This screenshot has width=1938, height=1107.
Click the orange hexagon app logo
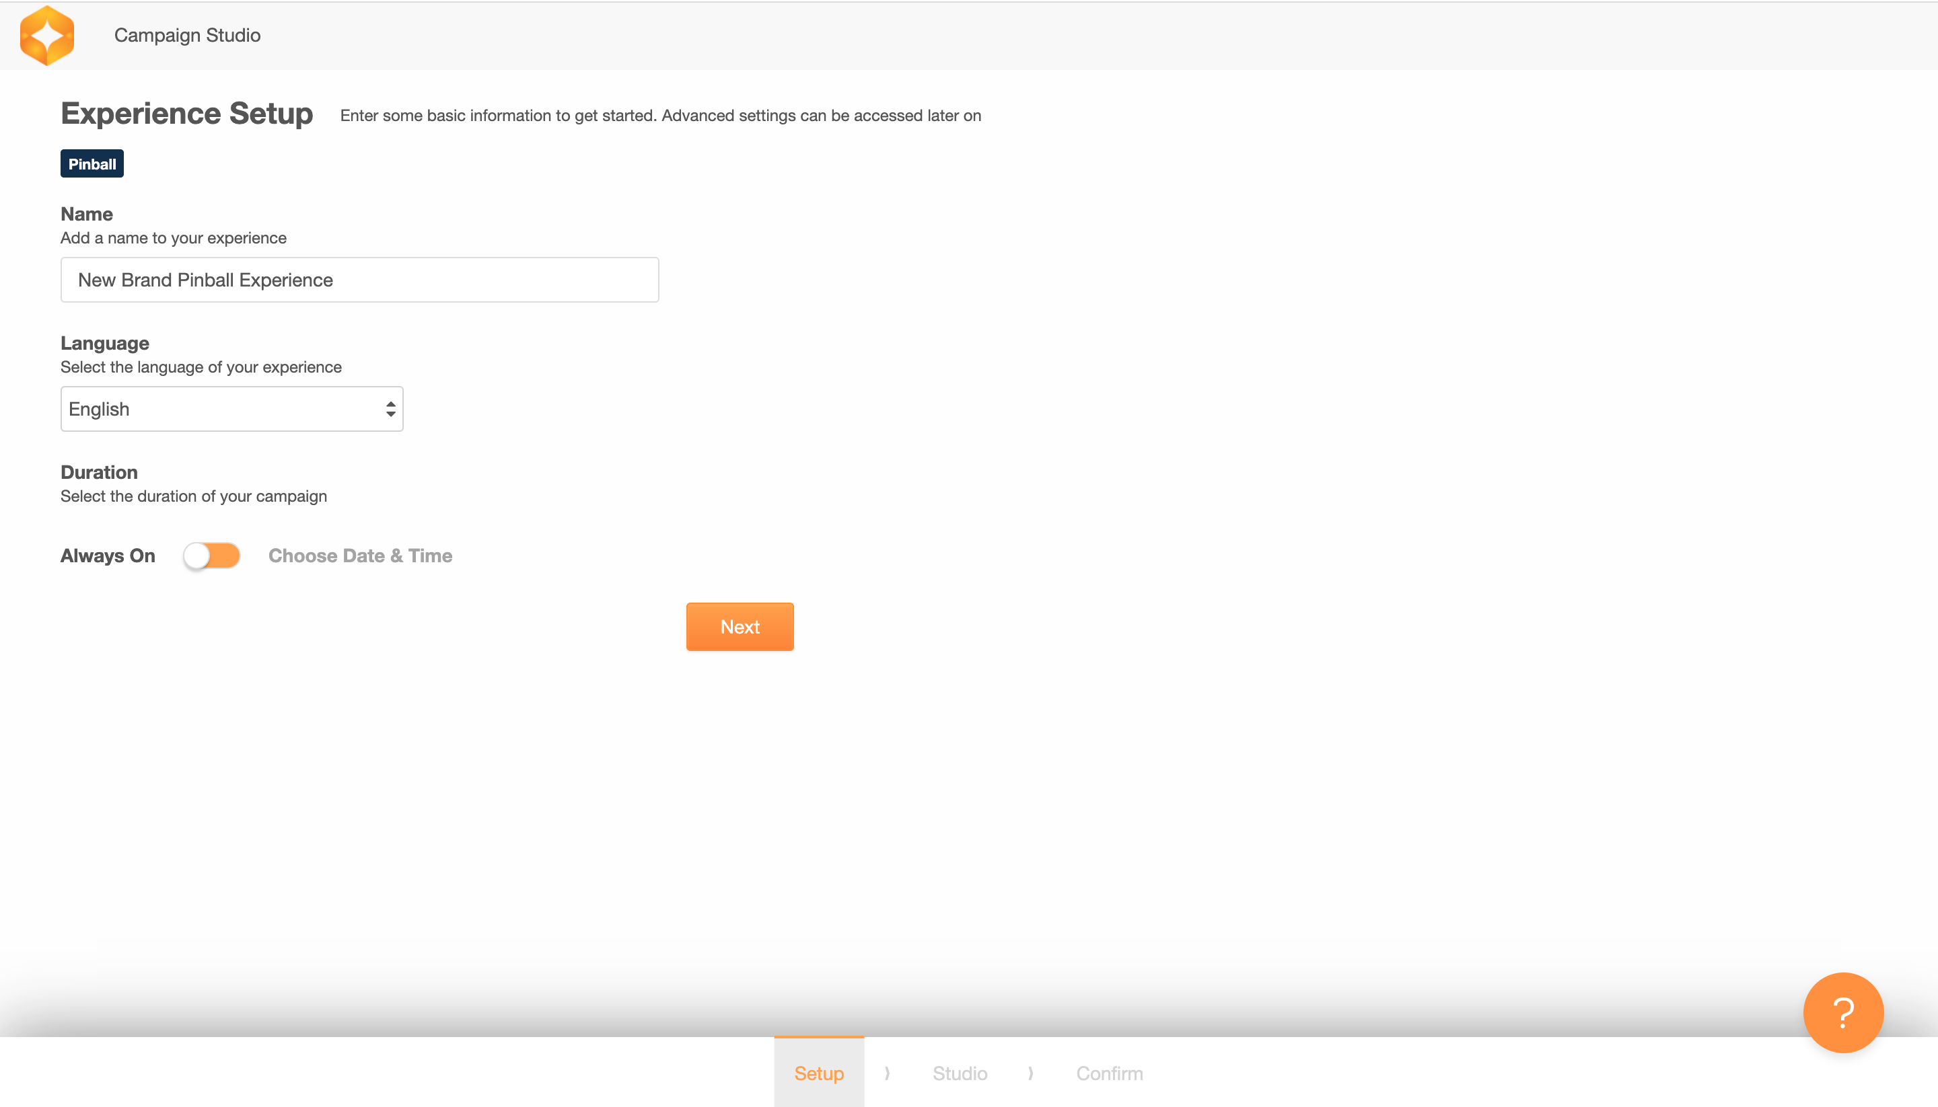(x=47, y=35)
